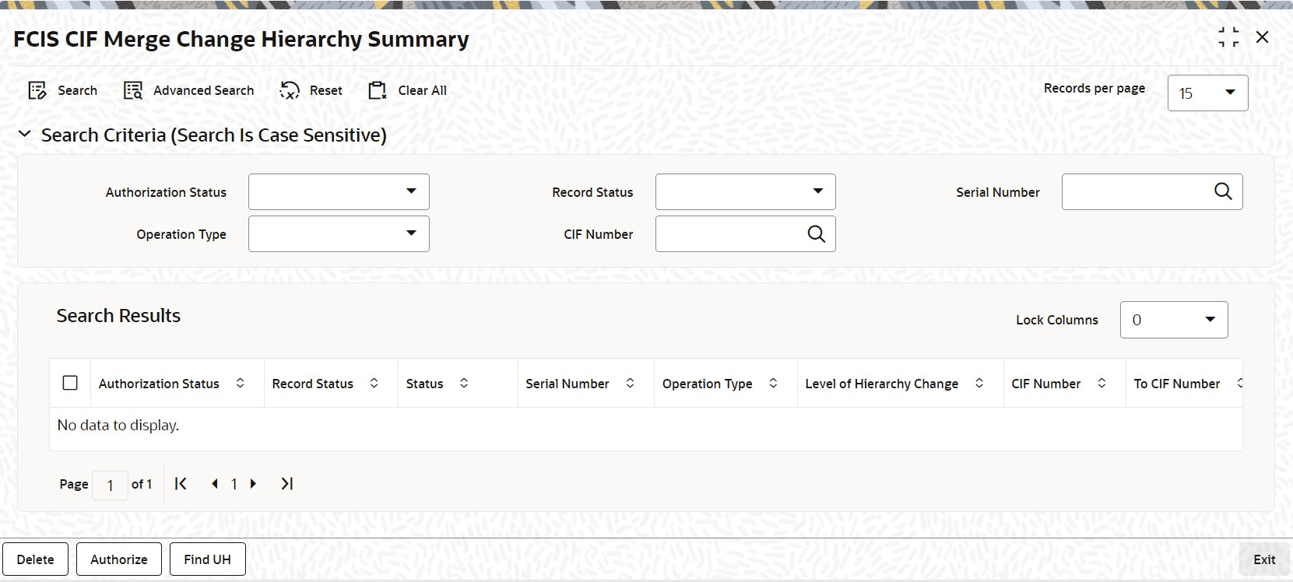The height and width of the screenshot is (582, 1293).
Task: Sort by To CIF Number column
Action: click(x=1239, y=383)
